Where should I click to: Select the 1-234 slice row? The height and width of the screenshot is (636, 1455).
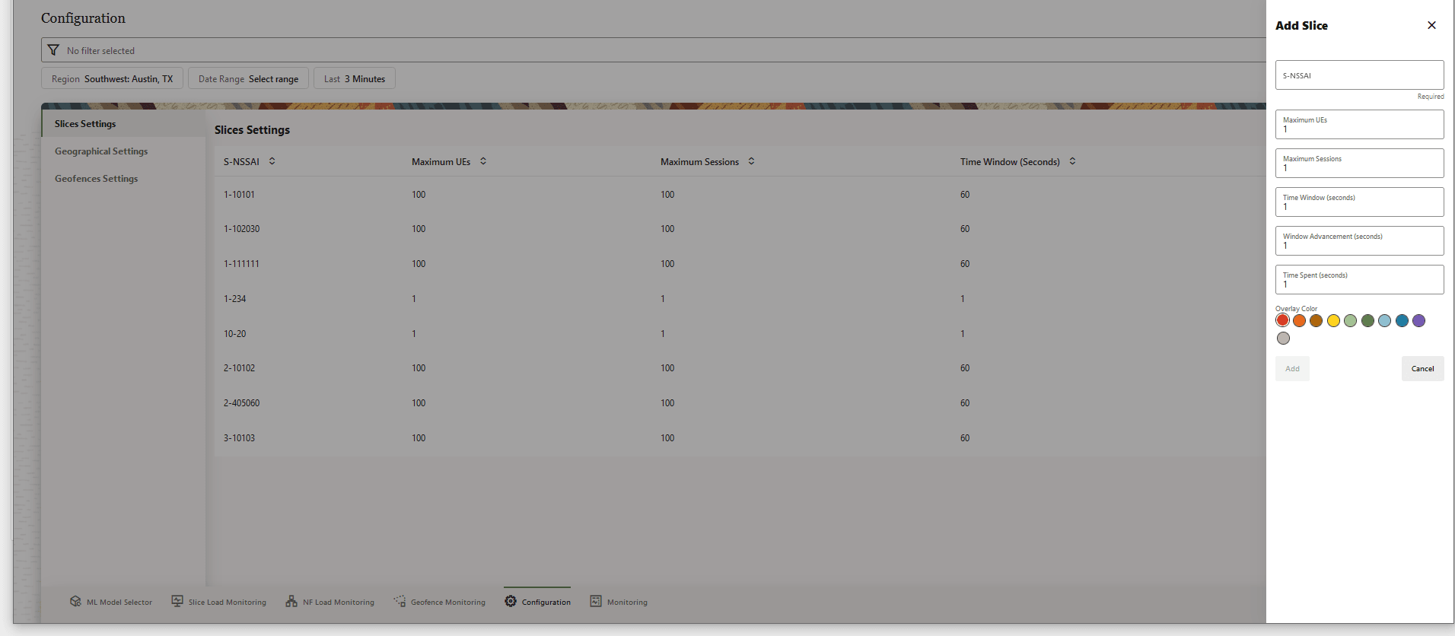click(x=740, y=299)
